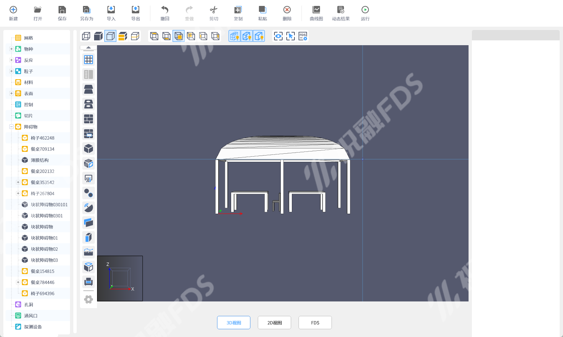Toggle the second lightbulb cube option

[247, 36]
